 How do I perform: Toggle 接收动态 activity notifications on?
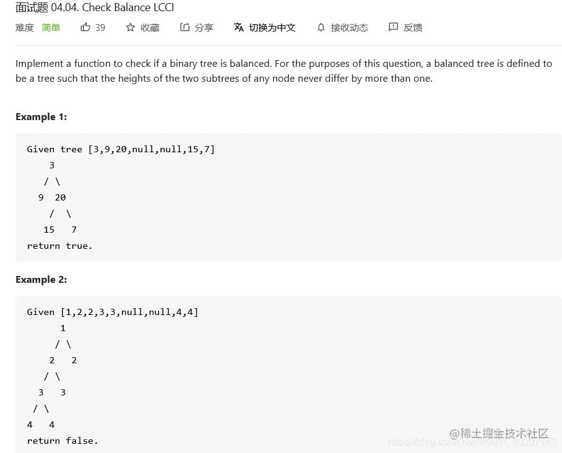pos(343,27)
